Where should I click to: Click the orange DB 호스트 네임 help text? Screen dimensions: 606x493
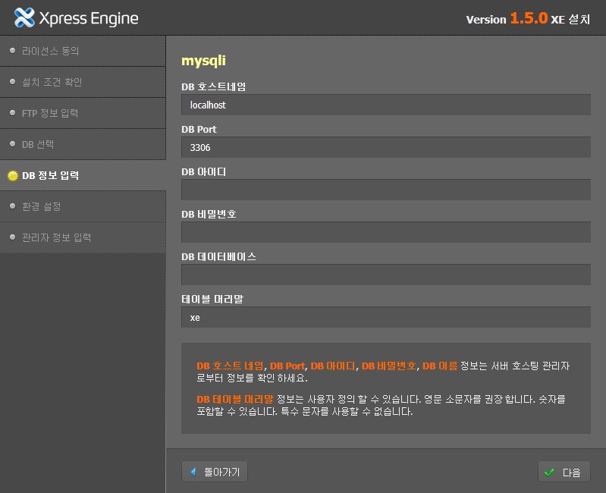pos(231,366)
